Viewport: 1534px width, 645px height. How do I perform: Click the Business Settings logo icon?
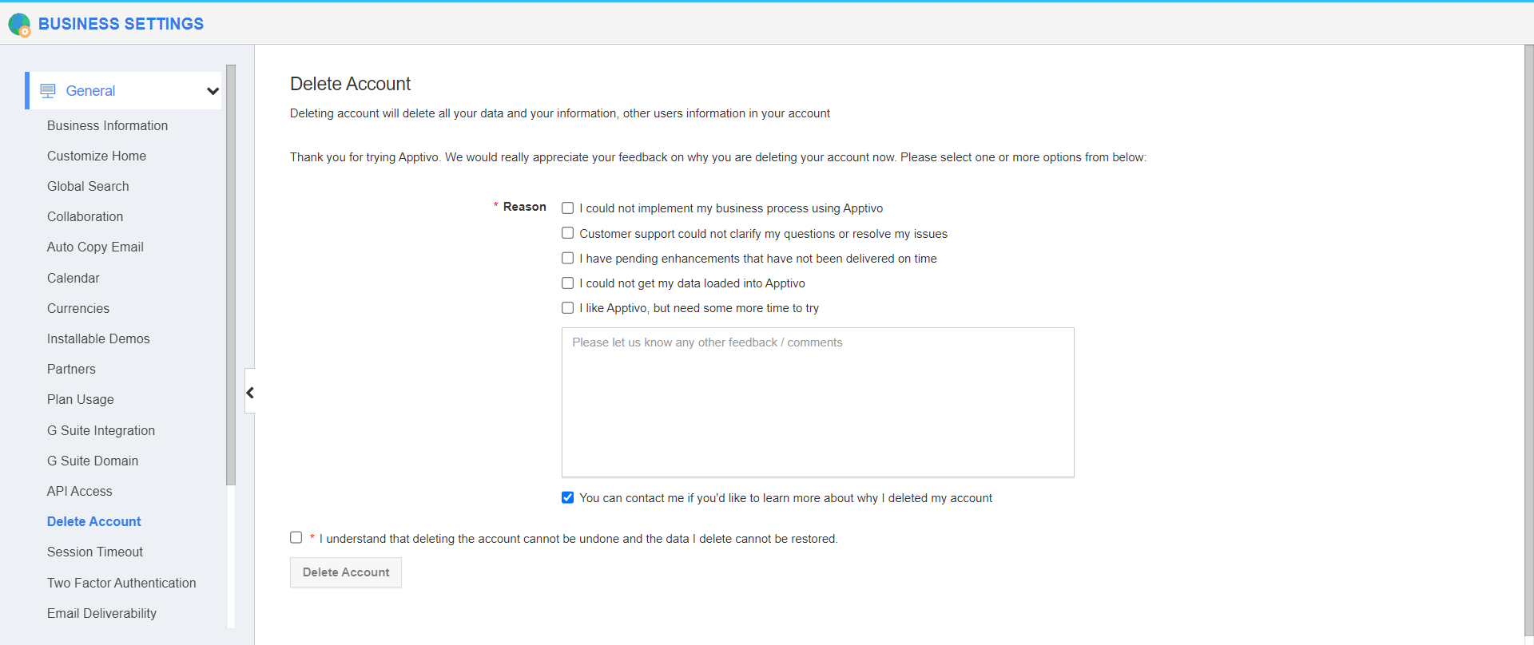point(19,25)
